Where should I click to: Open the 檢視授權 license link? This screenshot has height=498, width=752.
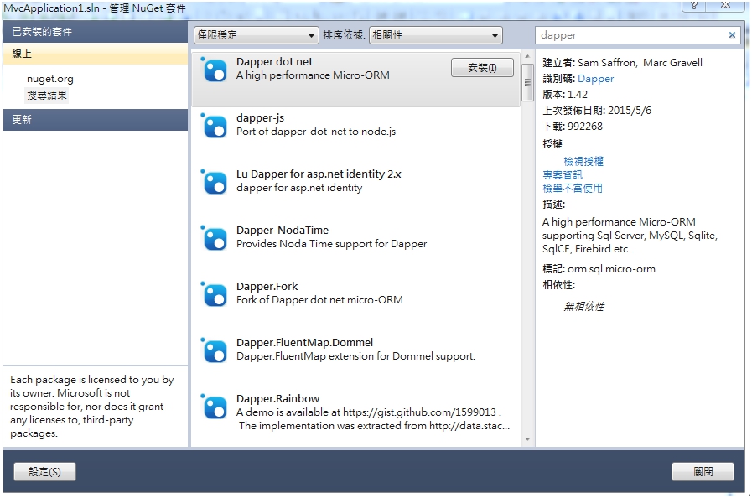[x=583, y=161]
